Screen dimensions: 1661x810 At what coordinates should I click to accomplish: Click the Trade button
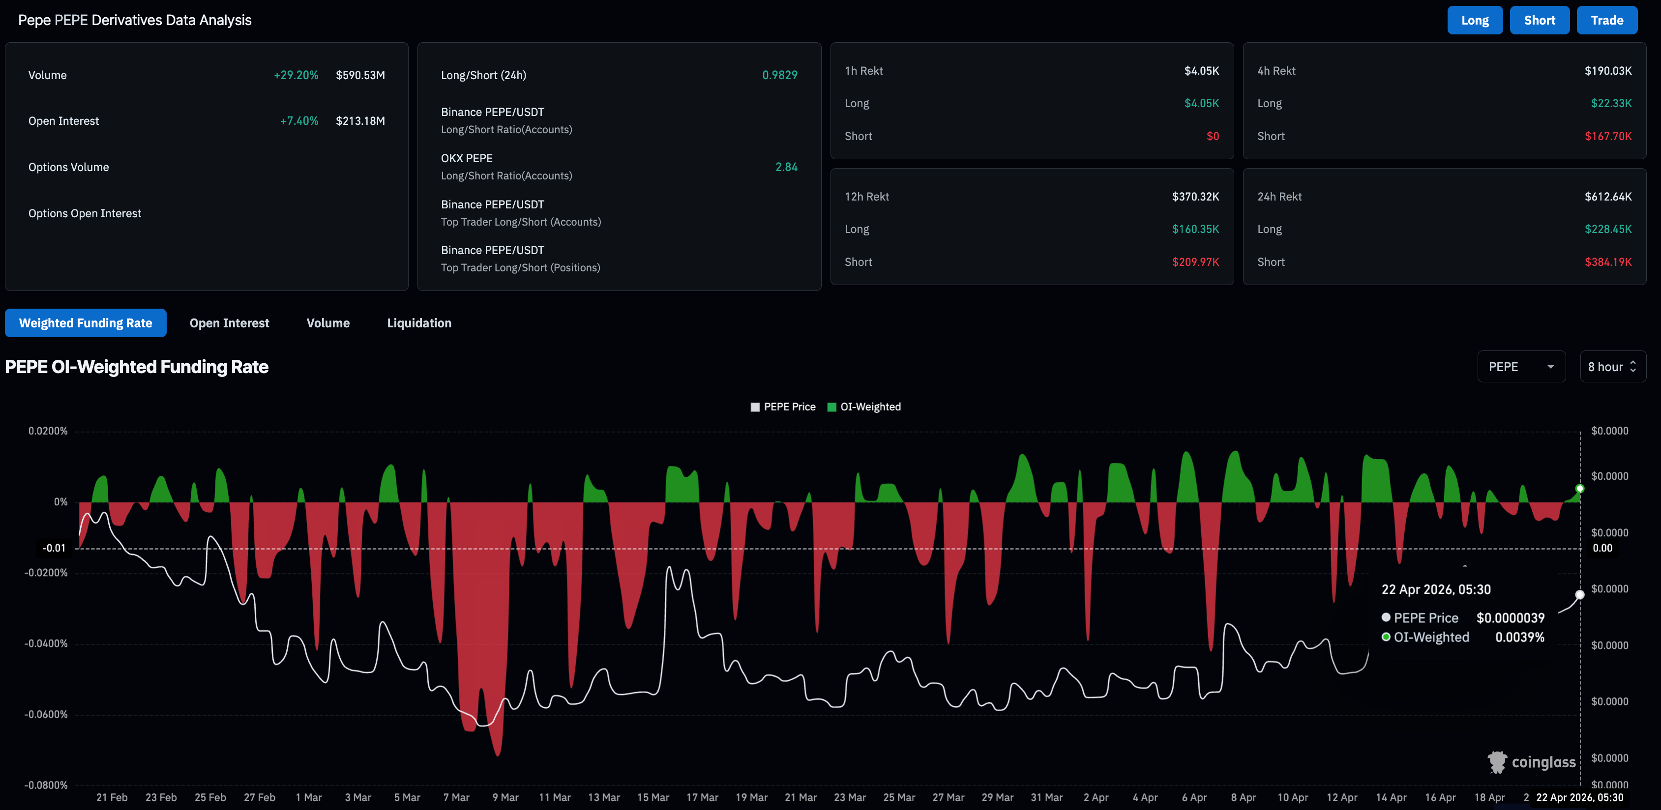1606,20
